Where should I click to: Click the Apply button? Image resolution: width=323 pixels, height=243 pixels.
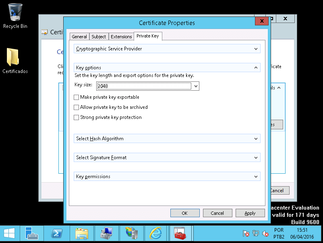pyautogui.click(x=250, y=213)
